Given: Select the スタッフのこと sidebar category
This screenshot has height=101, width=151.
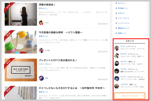Looking at the screenshot, I should [x=124, y=18].
